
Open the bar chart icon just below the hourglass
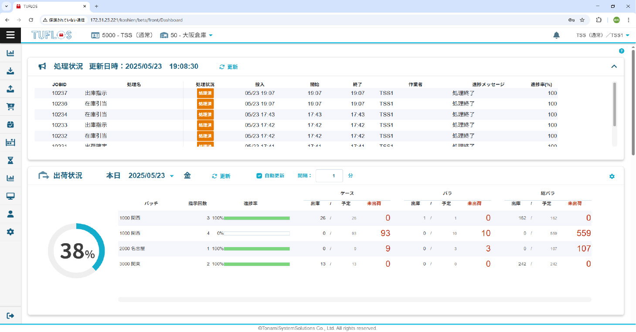[10, 178]
